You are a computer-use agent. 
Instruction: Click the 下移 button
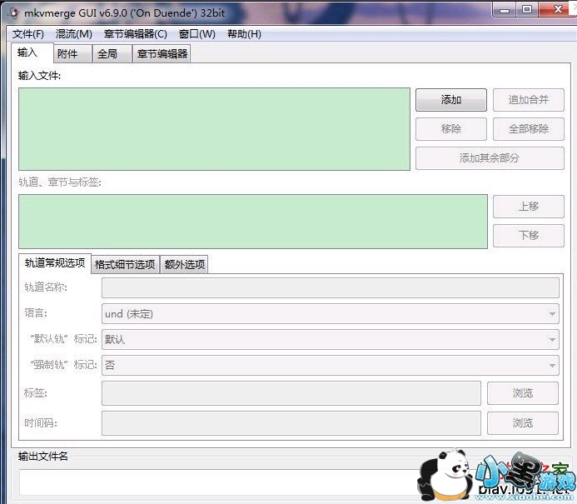[x=529, y=236]
